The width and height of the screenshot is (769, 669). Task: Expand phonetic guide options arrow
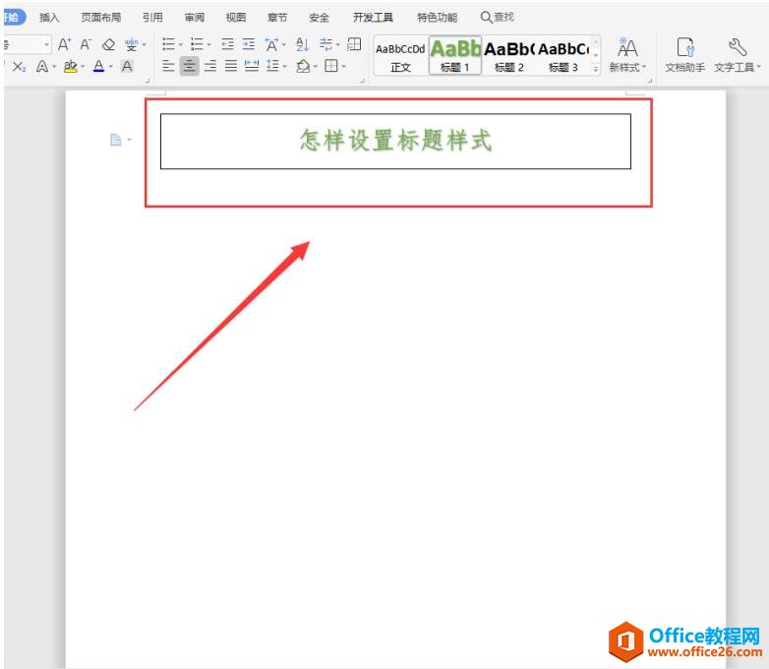pos(145,45)
